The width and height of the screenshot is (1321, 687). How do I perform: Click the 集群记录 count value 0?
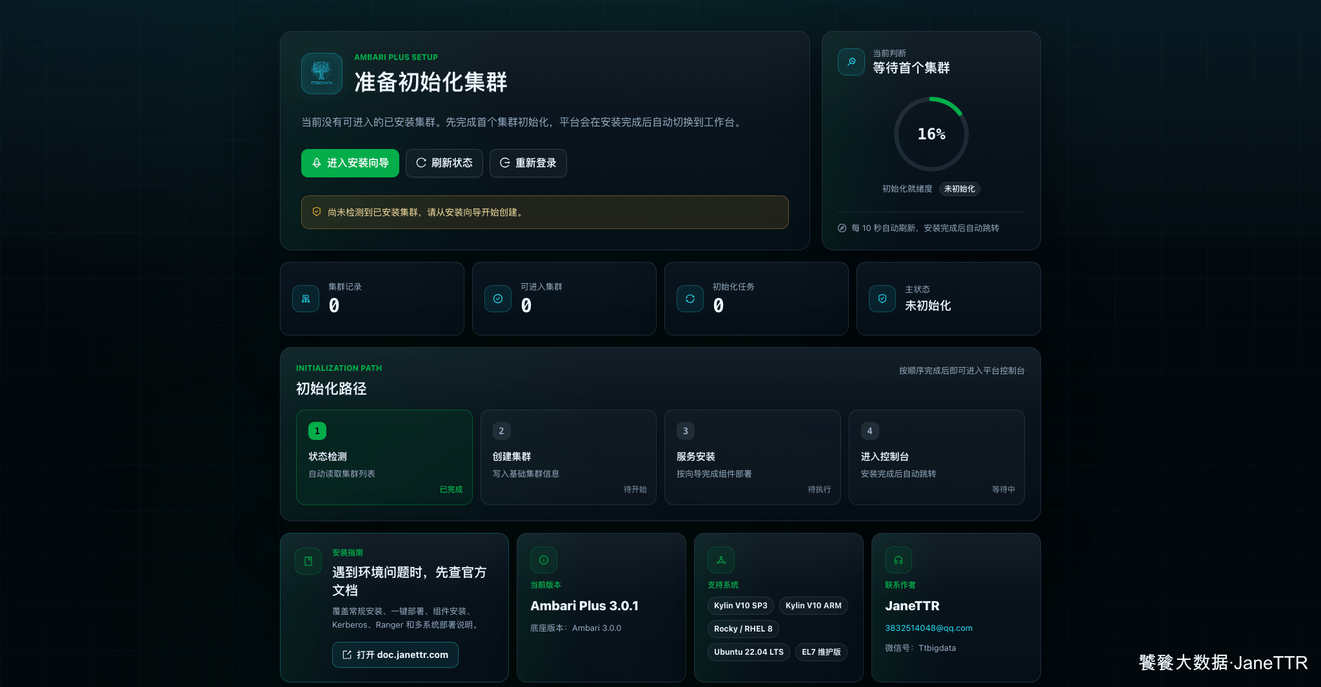(x=334, y=306)
